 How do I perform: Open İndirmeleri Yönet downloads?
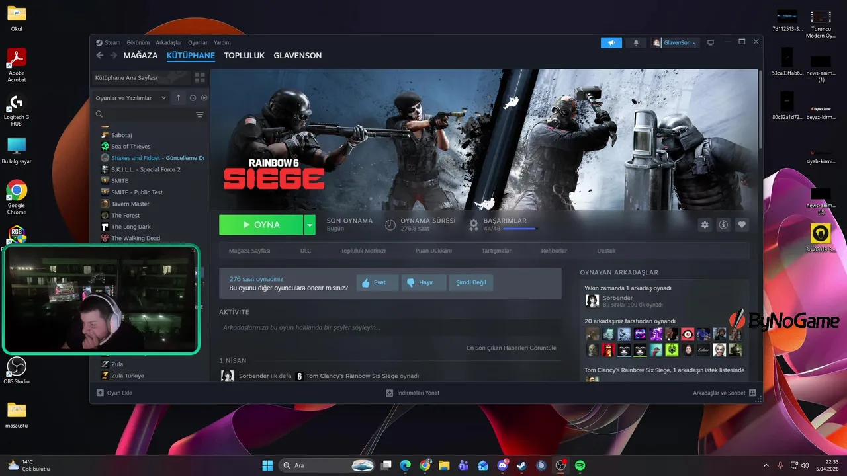pos(413,393)
